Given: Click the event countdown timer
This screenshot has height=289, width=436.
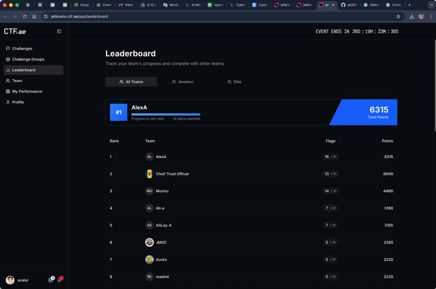Looking at the screenshot, I should point(357,32).
